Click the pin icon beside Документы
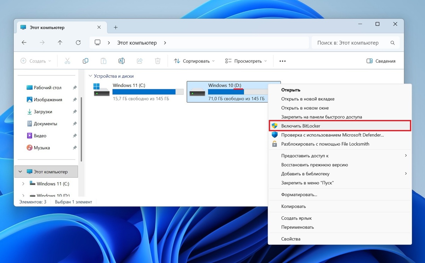The image size is (425, 263). point(74,124)
